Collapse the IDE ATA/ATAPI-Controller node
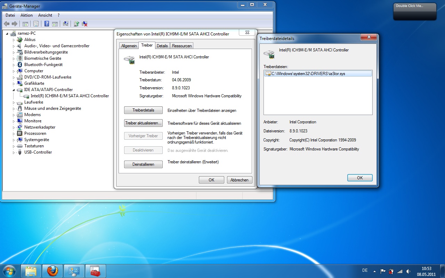445x278 pixels. (x=14, y=90)
